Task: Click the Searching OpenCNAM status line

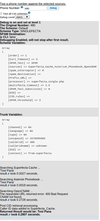Action: point(16,191)
